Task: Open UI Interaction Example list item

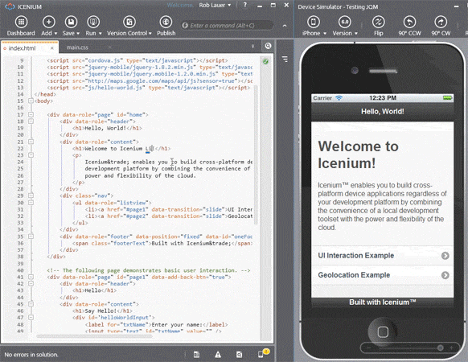Action: pos(382,255)
